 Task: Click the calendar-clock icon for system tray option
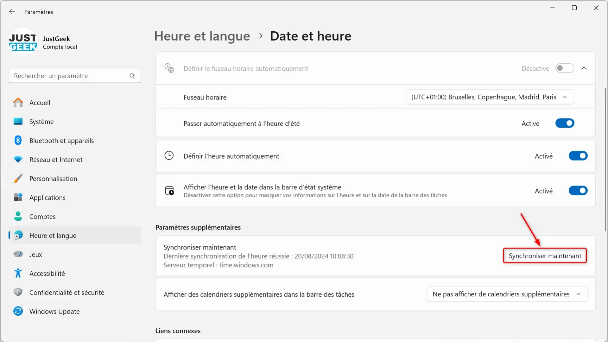click(x=169, y=191)
